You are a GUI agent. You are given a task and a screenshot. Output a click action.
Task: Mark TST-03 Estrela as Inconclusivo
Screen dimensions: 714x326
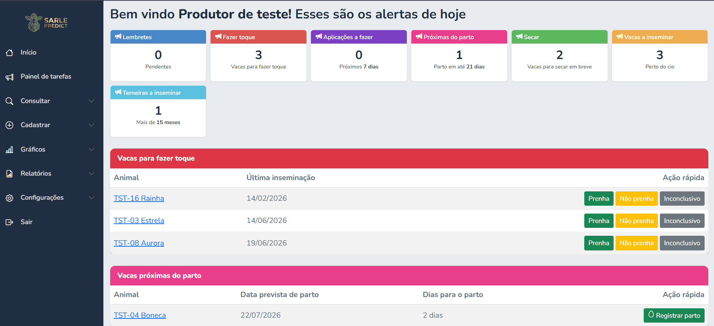[x=682, y=221]
